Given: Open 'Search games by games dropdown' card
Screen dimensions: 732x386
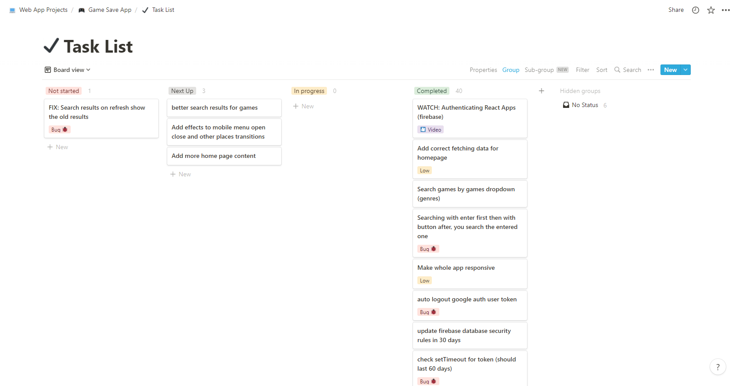Looking at the screenshot, I should coord(470,194).
